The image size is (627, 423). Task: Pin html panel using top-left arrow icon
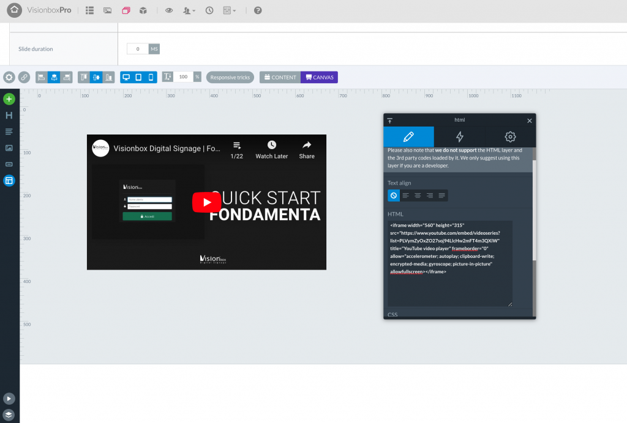click(x=390, y=120)
